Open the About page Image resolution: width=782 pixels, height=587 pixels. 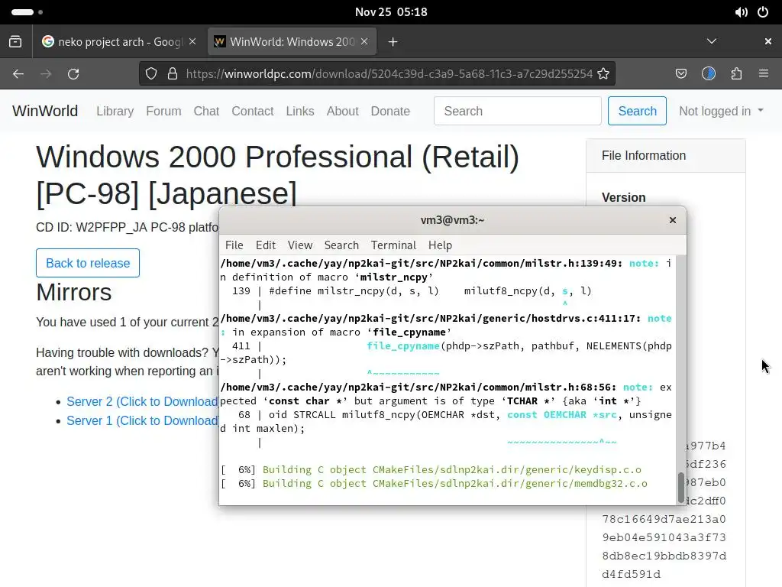342,111
